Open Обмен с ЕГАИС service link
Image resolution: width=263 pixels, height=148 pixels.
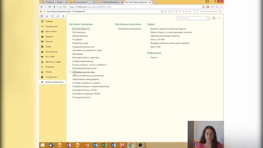157,39
